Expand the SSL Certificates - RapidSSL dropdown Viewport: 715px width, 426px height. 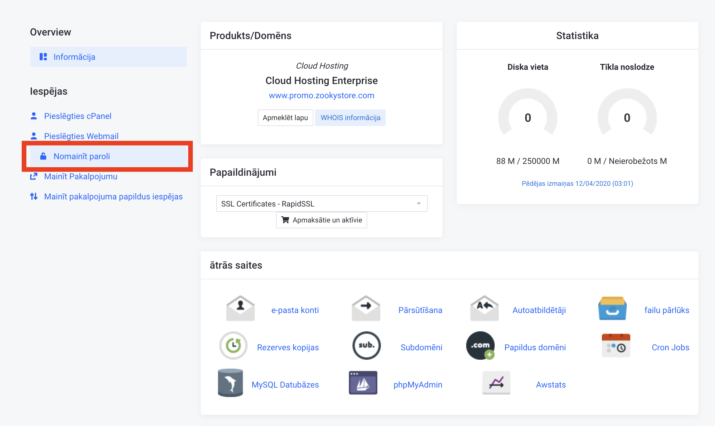(322, 204)
